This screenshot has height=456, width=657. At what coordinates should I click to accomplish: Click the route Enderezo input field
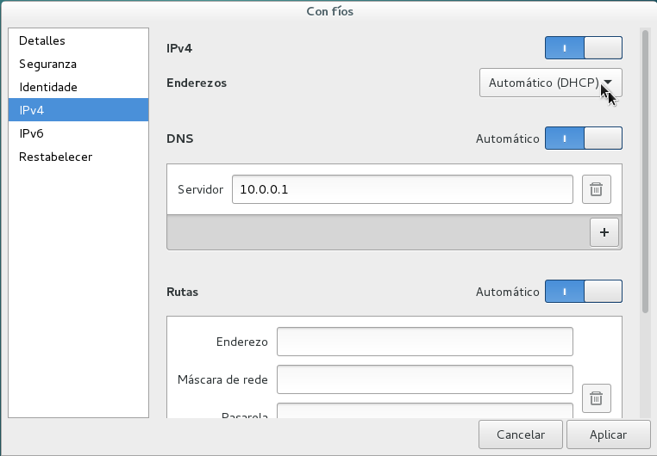coord(425,342)
